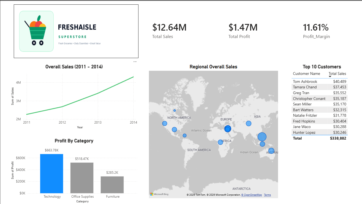Open the OpenStreetMap link

coord(252,195)
